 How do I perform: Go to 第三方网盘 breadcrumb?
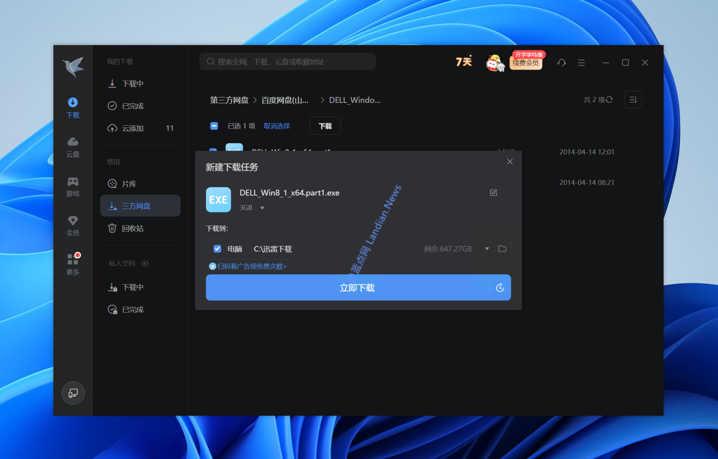[x=229, y=100]
